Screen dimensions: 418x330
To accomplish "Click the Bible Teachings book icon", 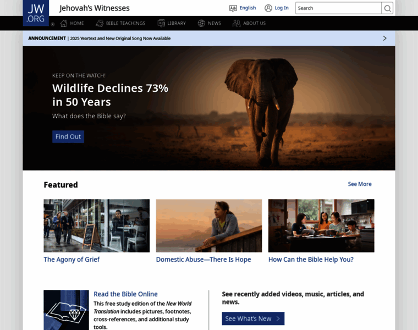I will coord(100,23).
